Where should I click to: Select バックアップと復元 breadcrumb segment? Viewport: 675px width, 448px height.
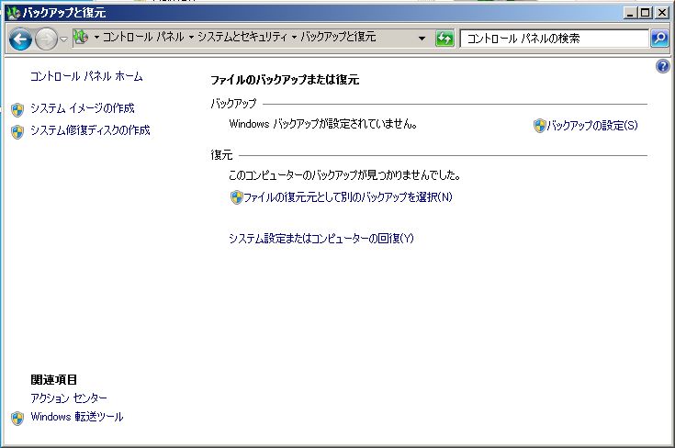(x=338, y=37)
